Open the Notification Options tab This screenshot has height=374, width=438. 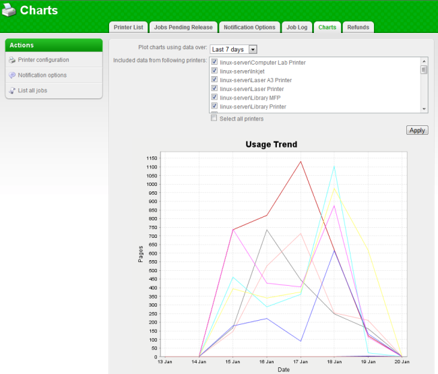pos(249,28)
